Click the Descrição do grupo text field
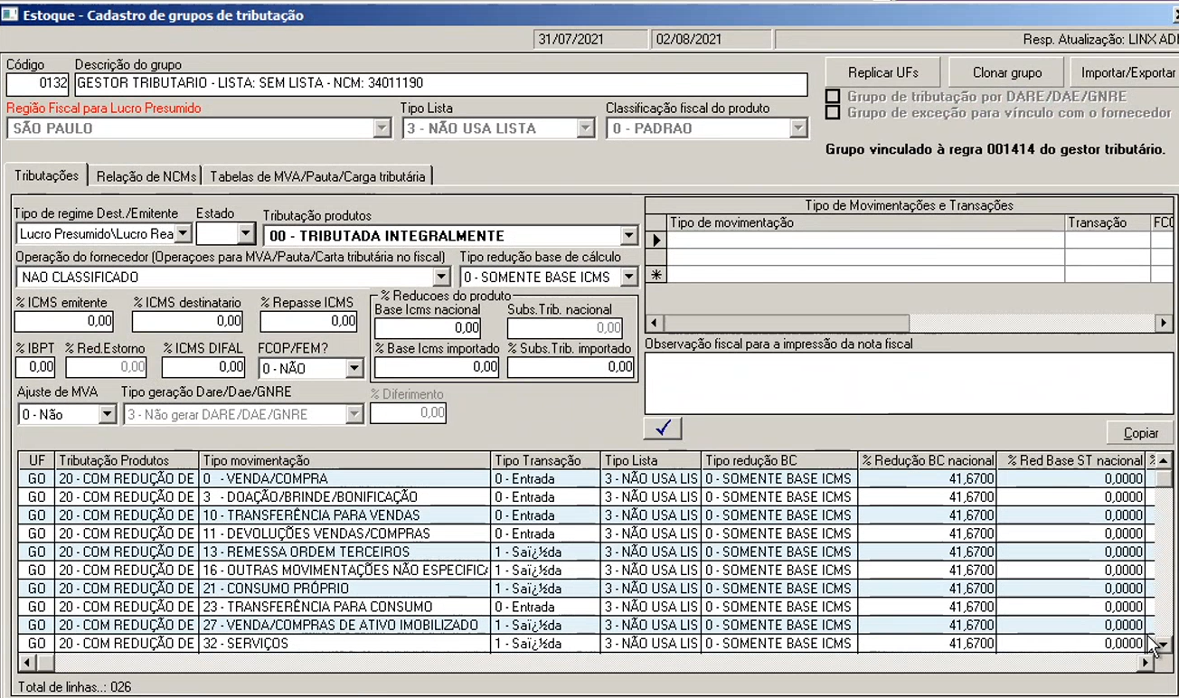The image size is (1179, 698). tap(441, 84)
